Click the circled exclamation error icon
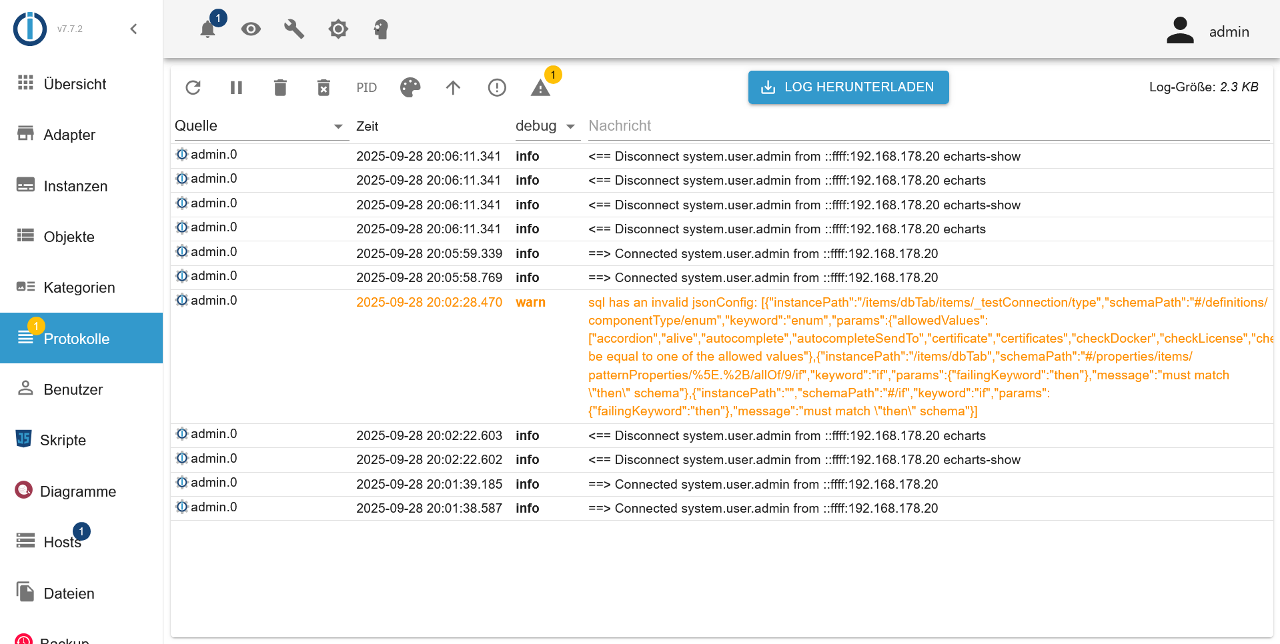Image resolution: width=1280 pixels, height=644 pixels. coord(497,87)
